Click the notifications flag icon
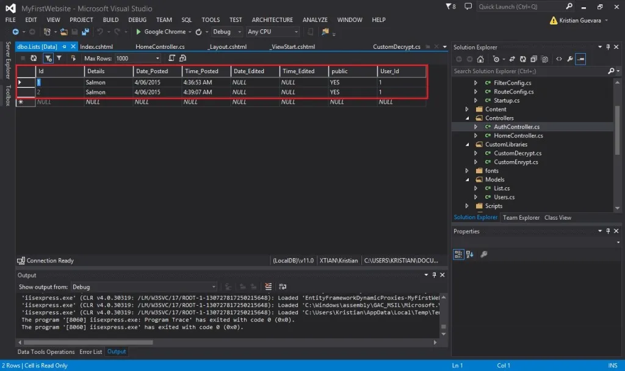Image resolution: width=625 pixels, height=371 pixels. pos(450,6)
